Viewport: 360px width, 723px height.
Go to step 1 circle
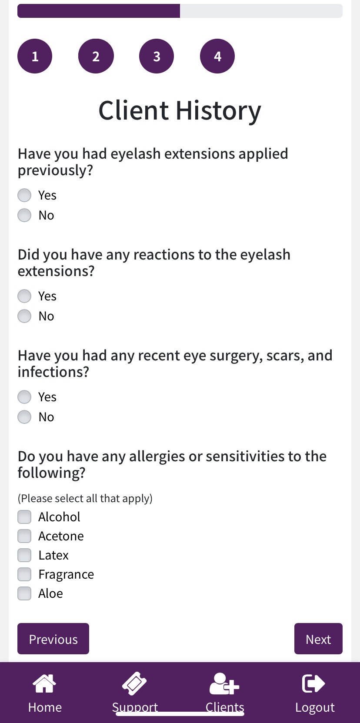coord(35,56)
